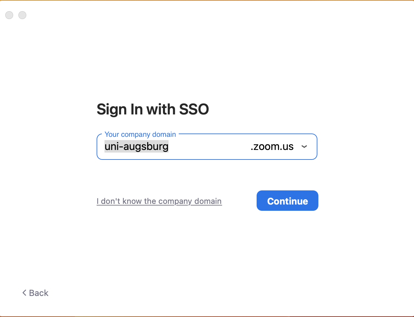Click the "Your company domain" field label
414x317 pixels.
pos(140,134)
